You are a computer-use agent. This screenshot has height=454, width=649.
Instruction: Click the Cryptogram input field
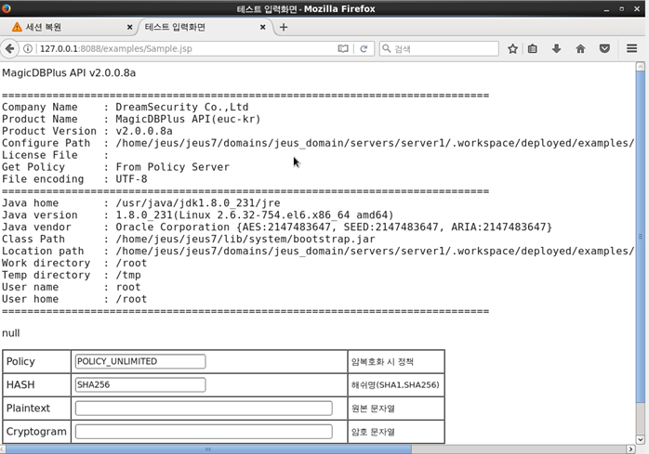(204, 432)
